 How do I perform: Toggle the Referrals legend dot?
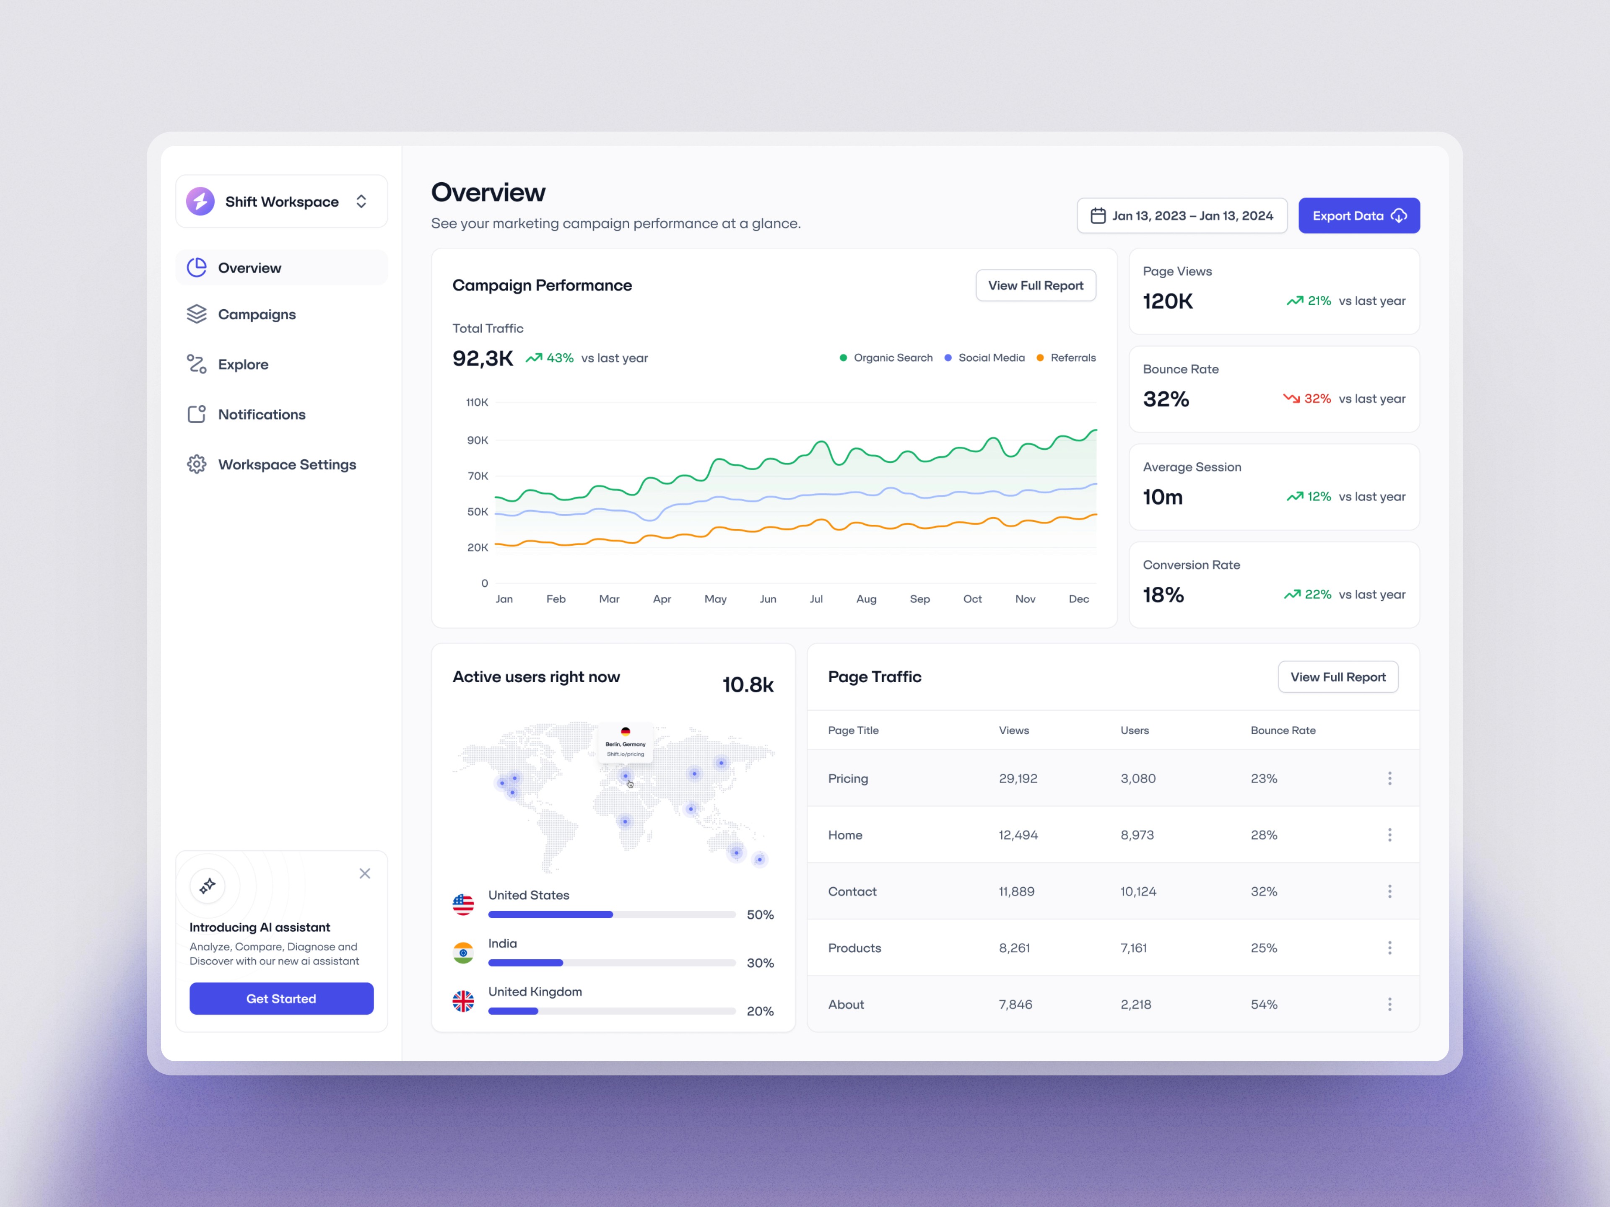(x=1040, y=357)
